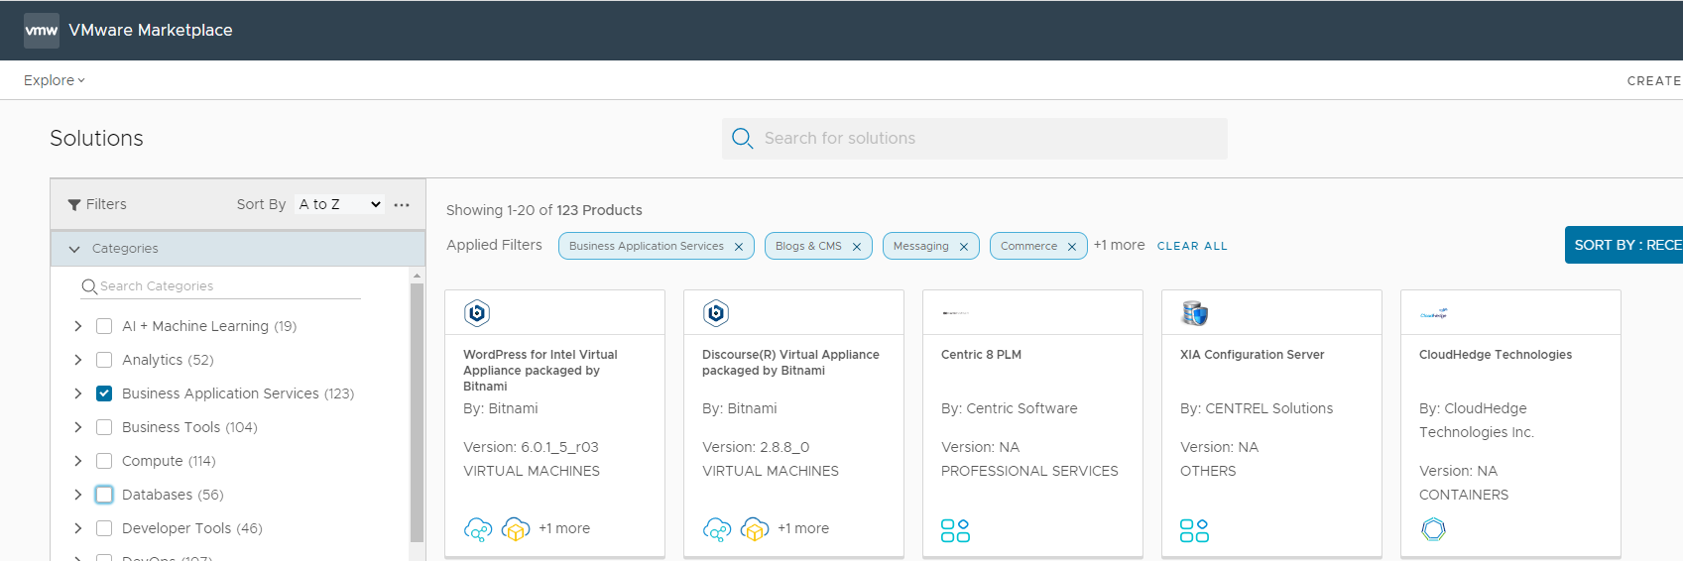This screenshot has width=1683, height=561.
Task: Click the cloud platform icon on WordPress card
Action: click(x=478, y=529)
